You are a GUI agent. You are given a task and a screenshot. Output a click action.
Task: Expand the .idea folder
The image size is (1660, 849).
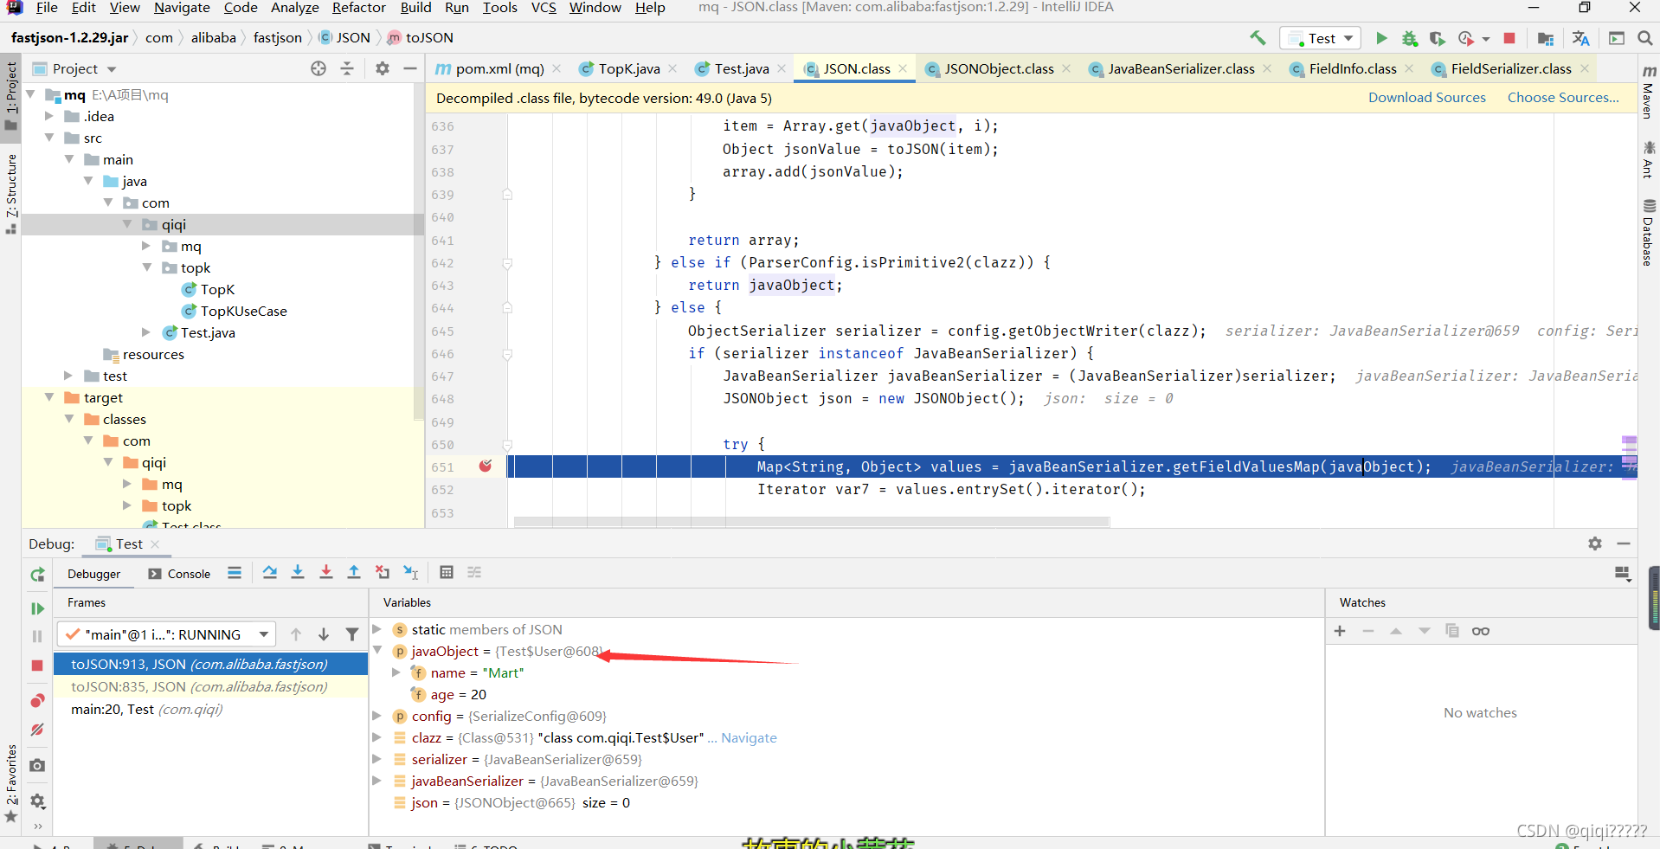49,116
